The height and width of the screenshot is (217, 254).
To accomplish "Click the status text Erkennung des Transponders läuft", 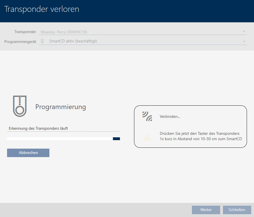I will [x=38, y=128].
